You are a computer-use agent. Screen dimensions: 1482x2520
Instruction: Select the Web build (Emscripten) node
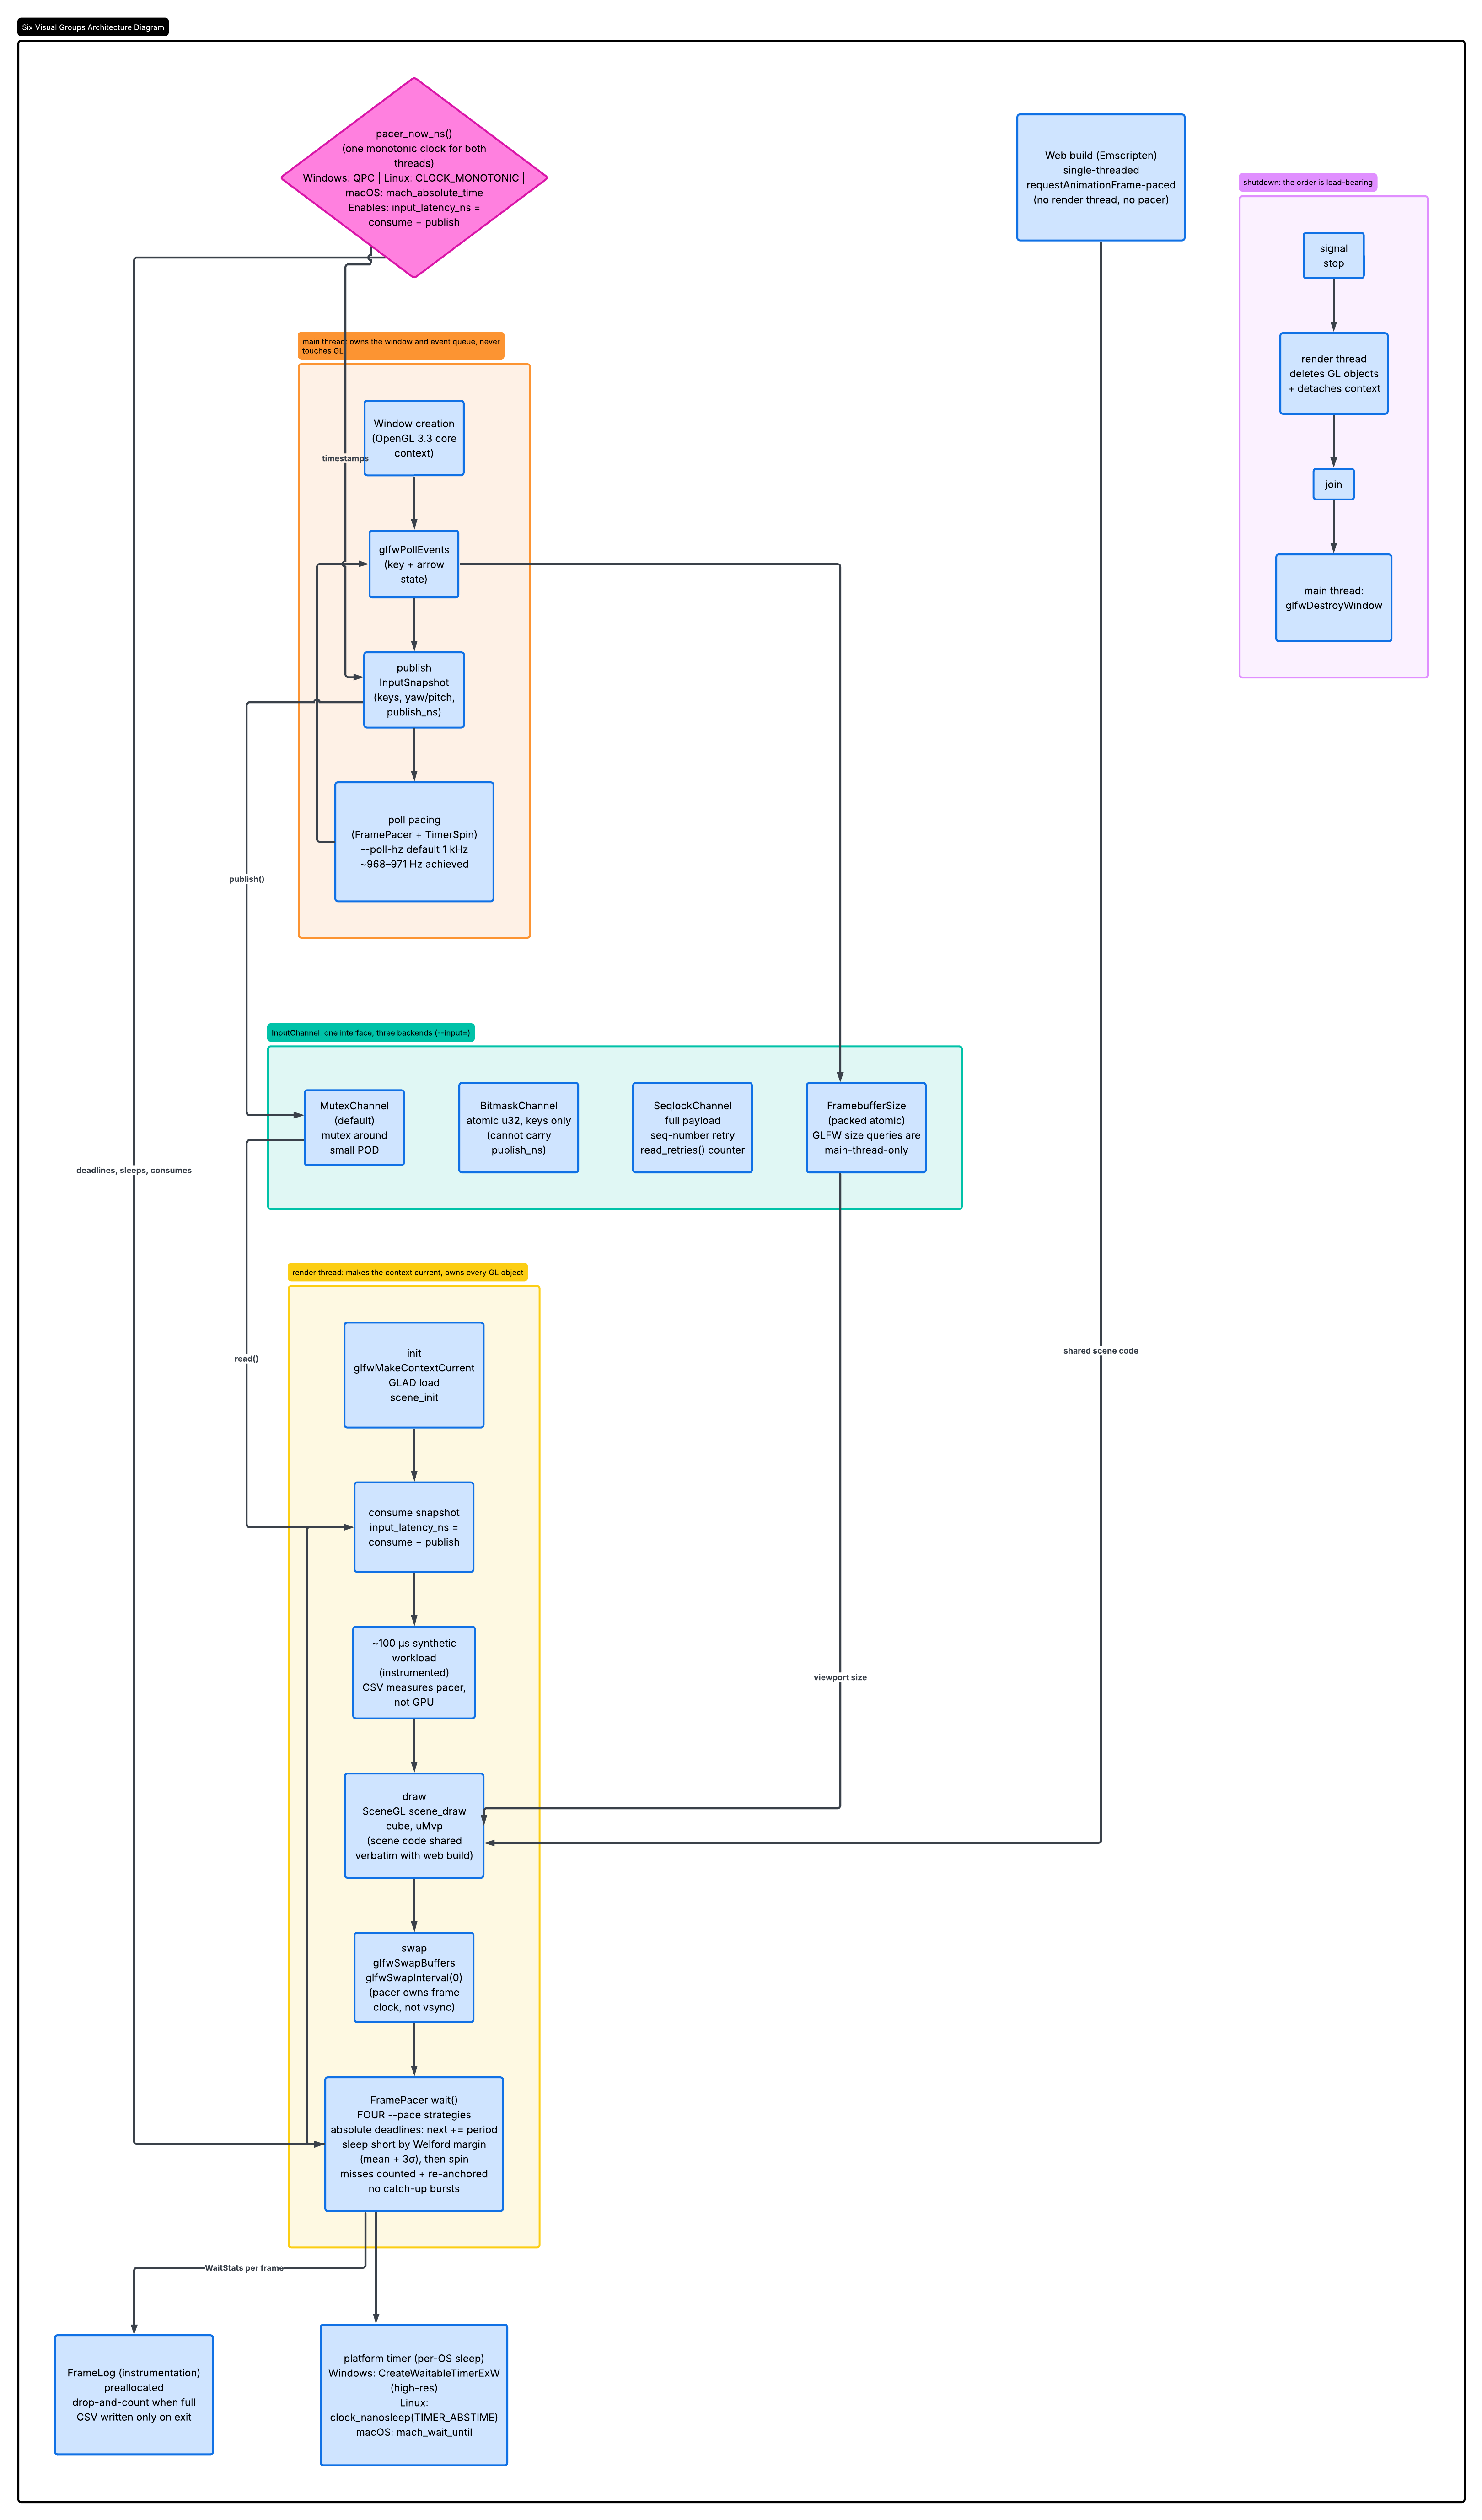[1100, 177]
